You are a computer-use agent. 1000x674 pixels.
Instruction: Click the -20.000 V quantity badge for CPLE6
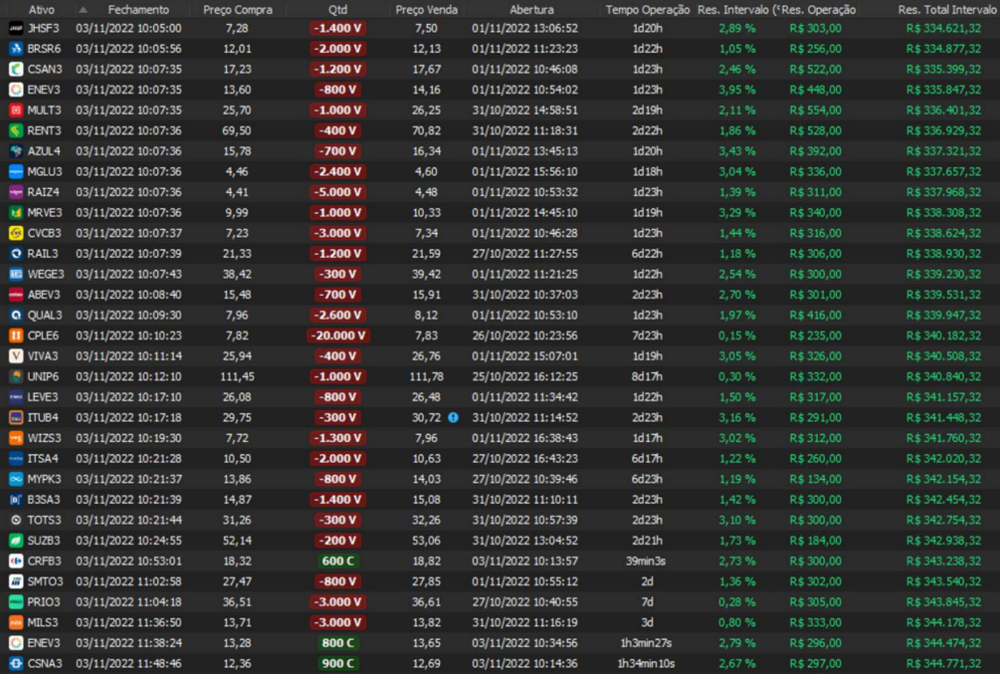pos(337,336)
